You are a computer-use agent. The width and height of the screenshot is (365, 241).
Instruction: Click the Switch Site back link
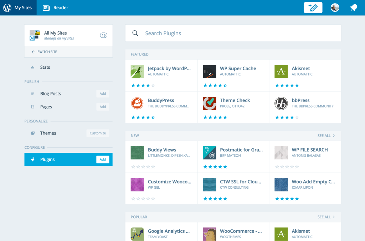(45, 52)
